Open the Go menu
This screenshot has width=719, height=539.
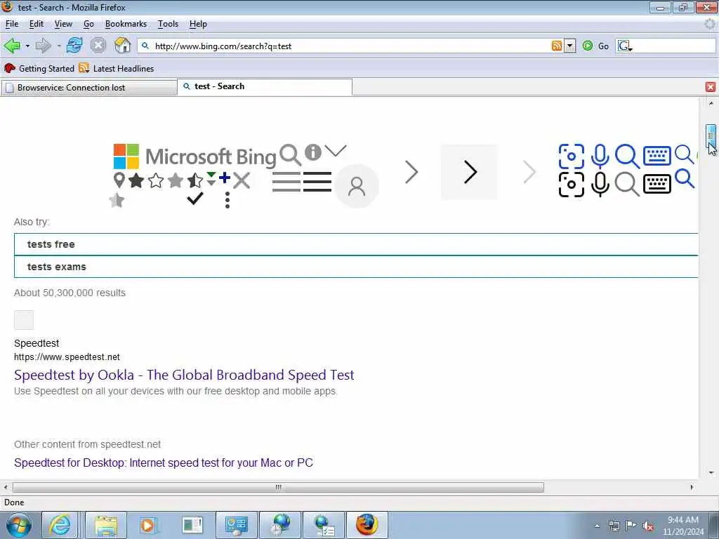tap(88, 24)
